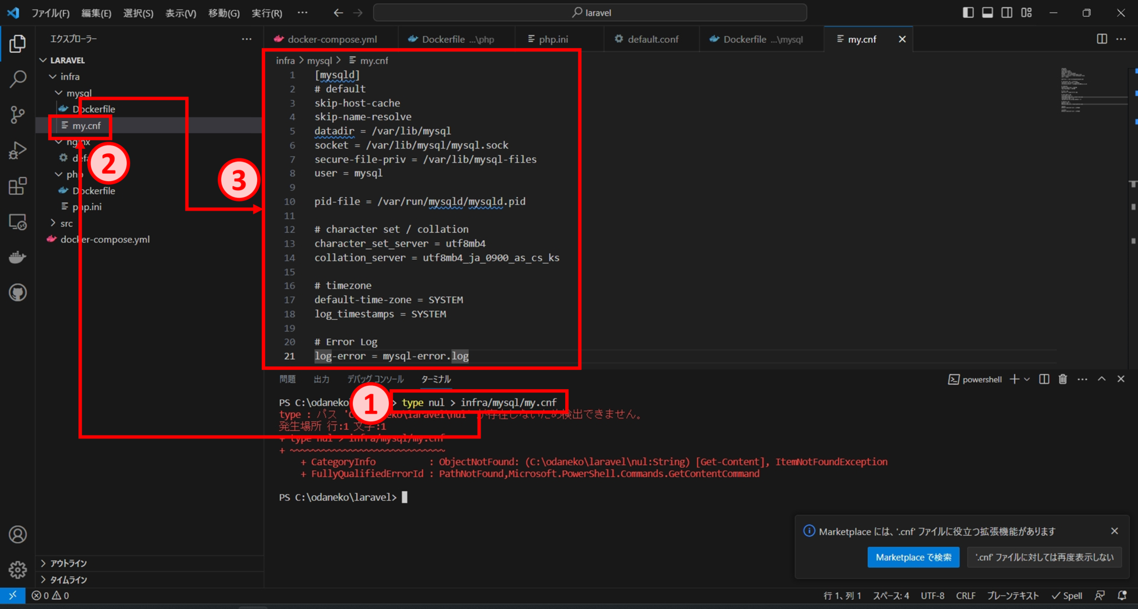Open the 表示(V) menu
Viewport: 1138px width, 609px height.
(x=179, y=12)
